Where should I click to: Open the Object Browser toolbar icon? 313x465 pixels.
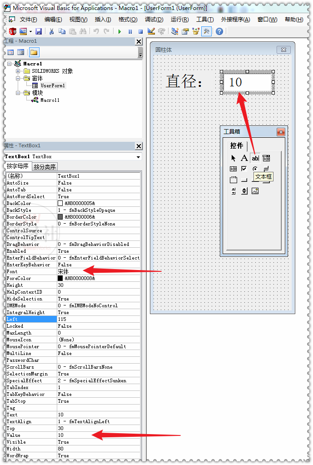click(x=196, y=31)
